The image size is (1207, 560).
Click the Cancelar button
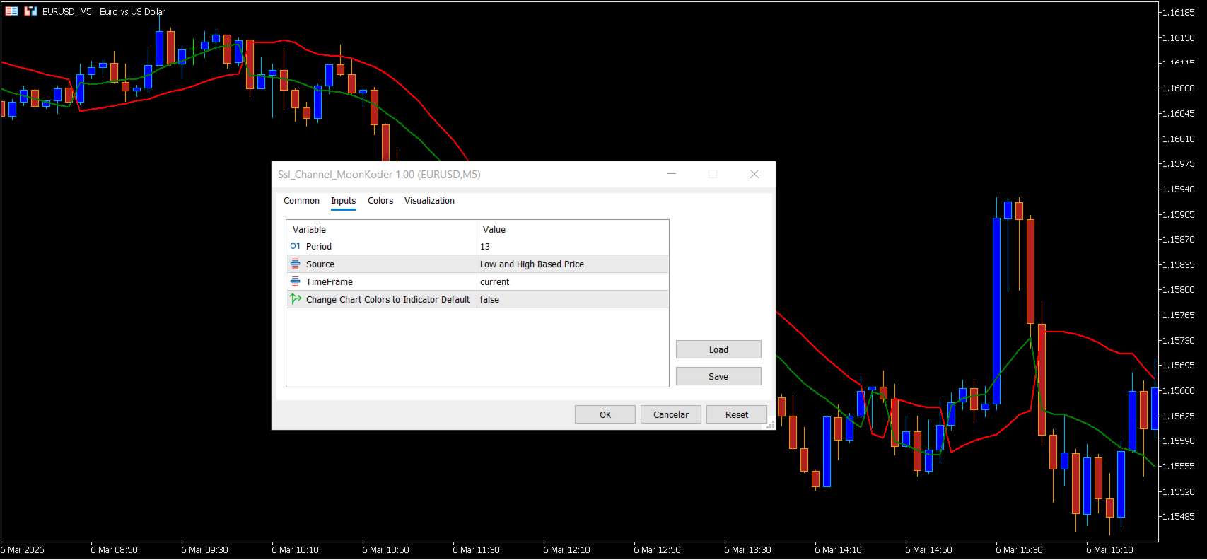(x=671, y=414)
